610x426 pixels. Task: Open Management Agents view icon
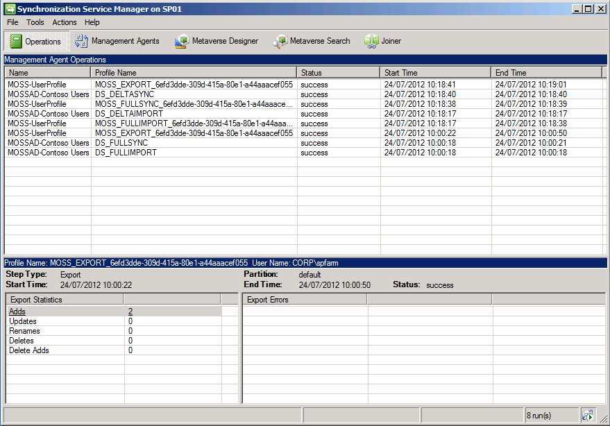82,42
